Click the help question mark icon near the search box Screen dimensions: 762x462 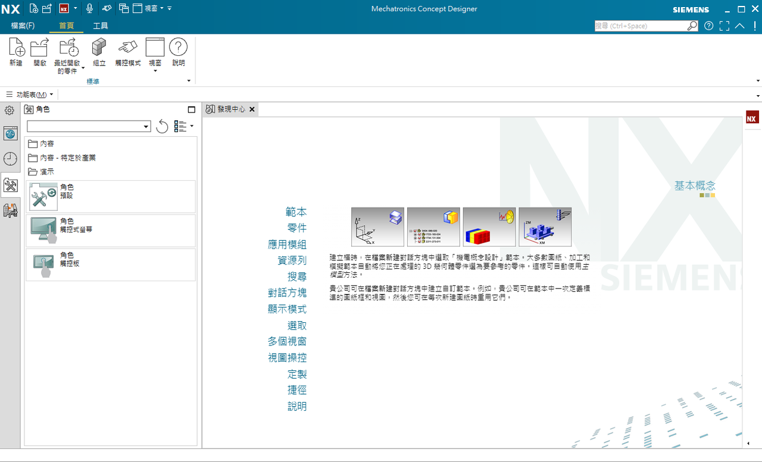coord(708,26)
